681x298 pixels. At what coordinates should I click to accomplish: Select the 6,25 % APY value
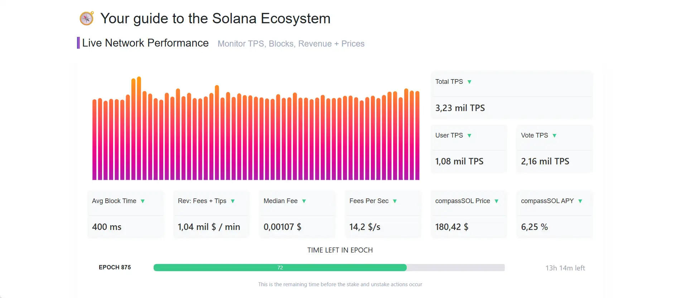click(534, 227)
